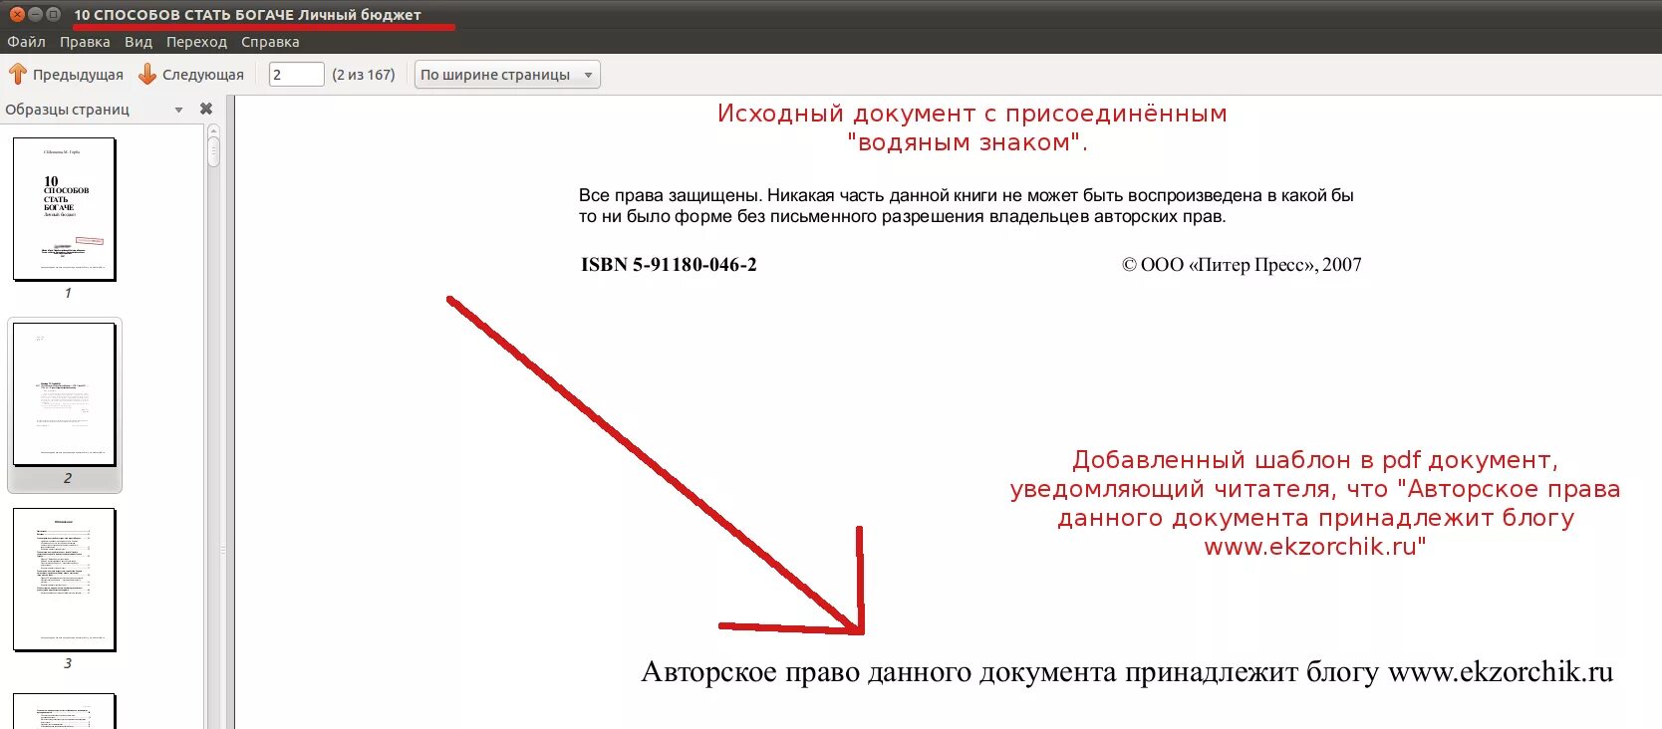The width and height of the screenshot is (1662, 729).
Task: Click the 'Все права защищены' paragraph
Action: click(966, 206)
